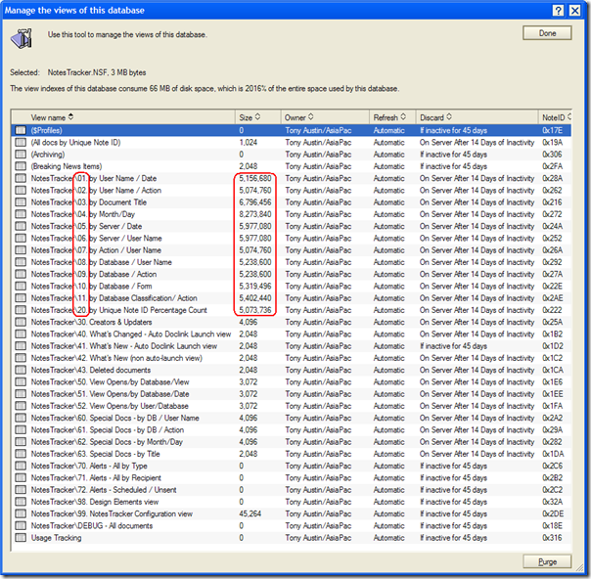Tick checkbox for 30. Creators & Updaters
The width and height of the screenshot is (591, 579).
[21, 322]
